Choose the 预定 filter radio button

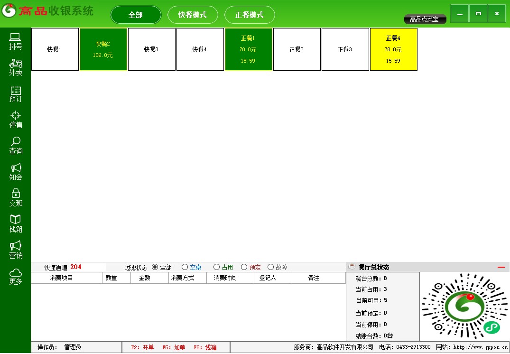coord(244,267)
